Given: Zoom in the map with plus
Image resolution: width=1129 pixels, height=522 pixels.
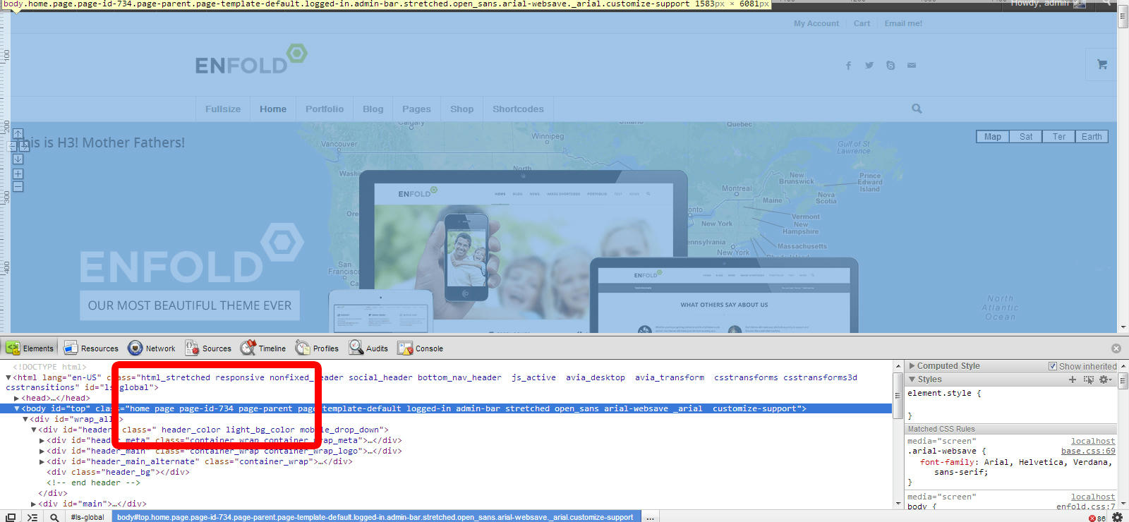Looking at the screenshot, I should pyautogui.click(x=18, y=174).
